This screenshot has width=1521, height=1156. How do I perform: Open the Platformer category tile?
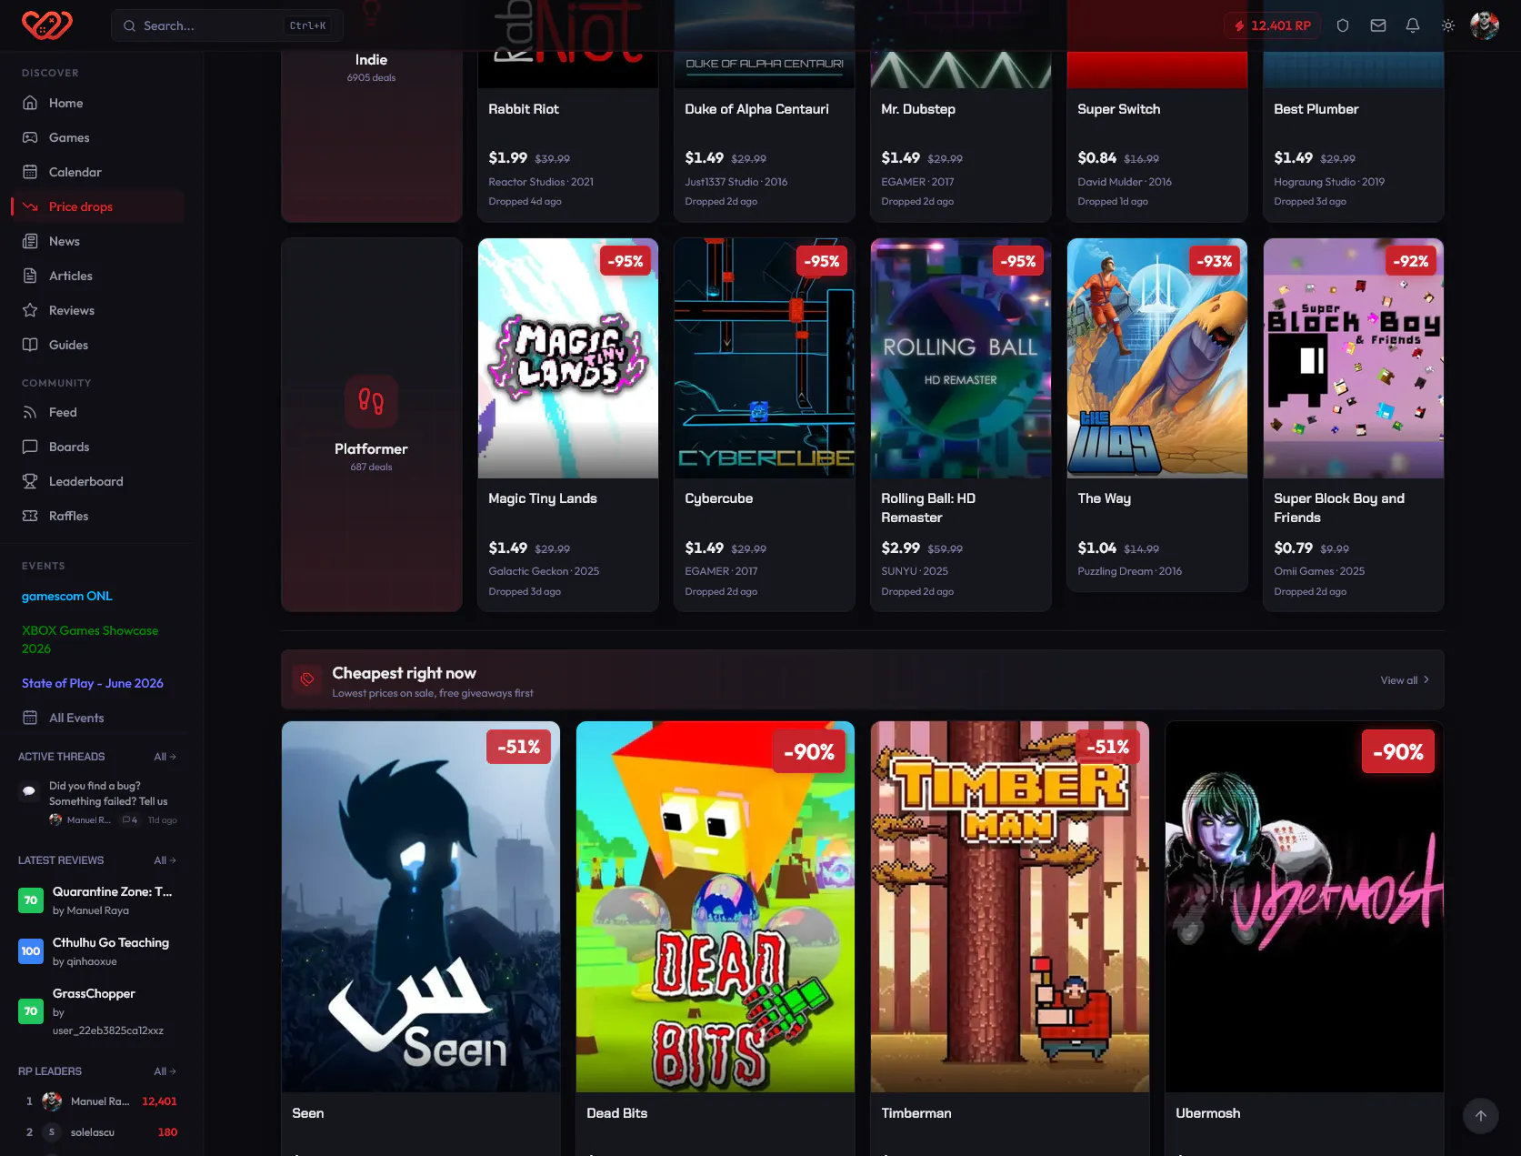pyautogui.click(x=371, y=425)
